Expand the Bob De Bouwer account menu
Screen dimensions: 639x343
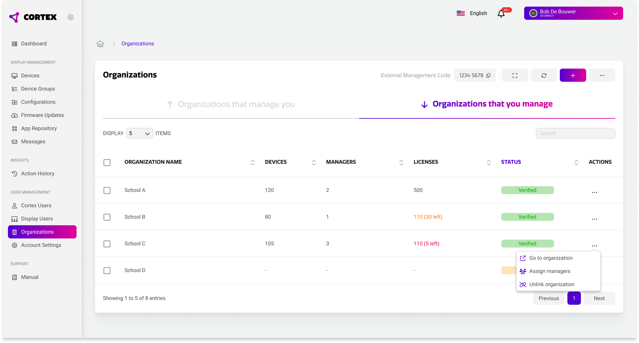coord(573,13)
